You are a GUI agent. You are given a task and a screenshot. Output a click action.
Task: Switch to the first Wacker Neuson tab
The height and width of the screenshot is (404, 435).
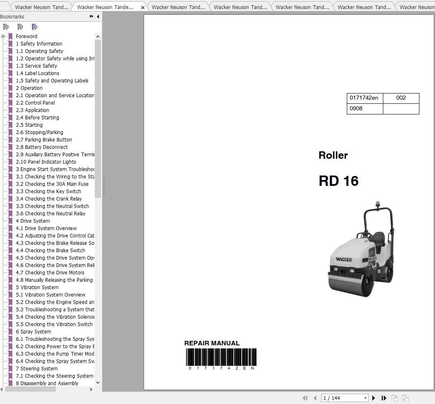click(41, 7)
